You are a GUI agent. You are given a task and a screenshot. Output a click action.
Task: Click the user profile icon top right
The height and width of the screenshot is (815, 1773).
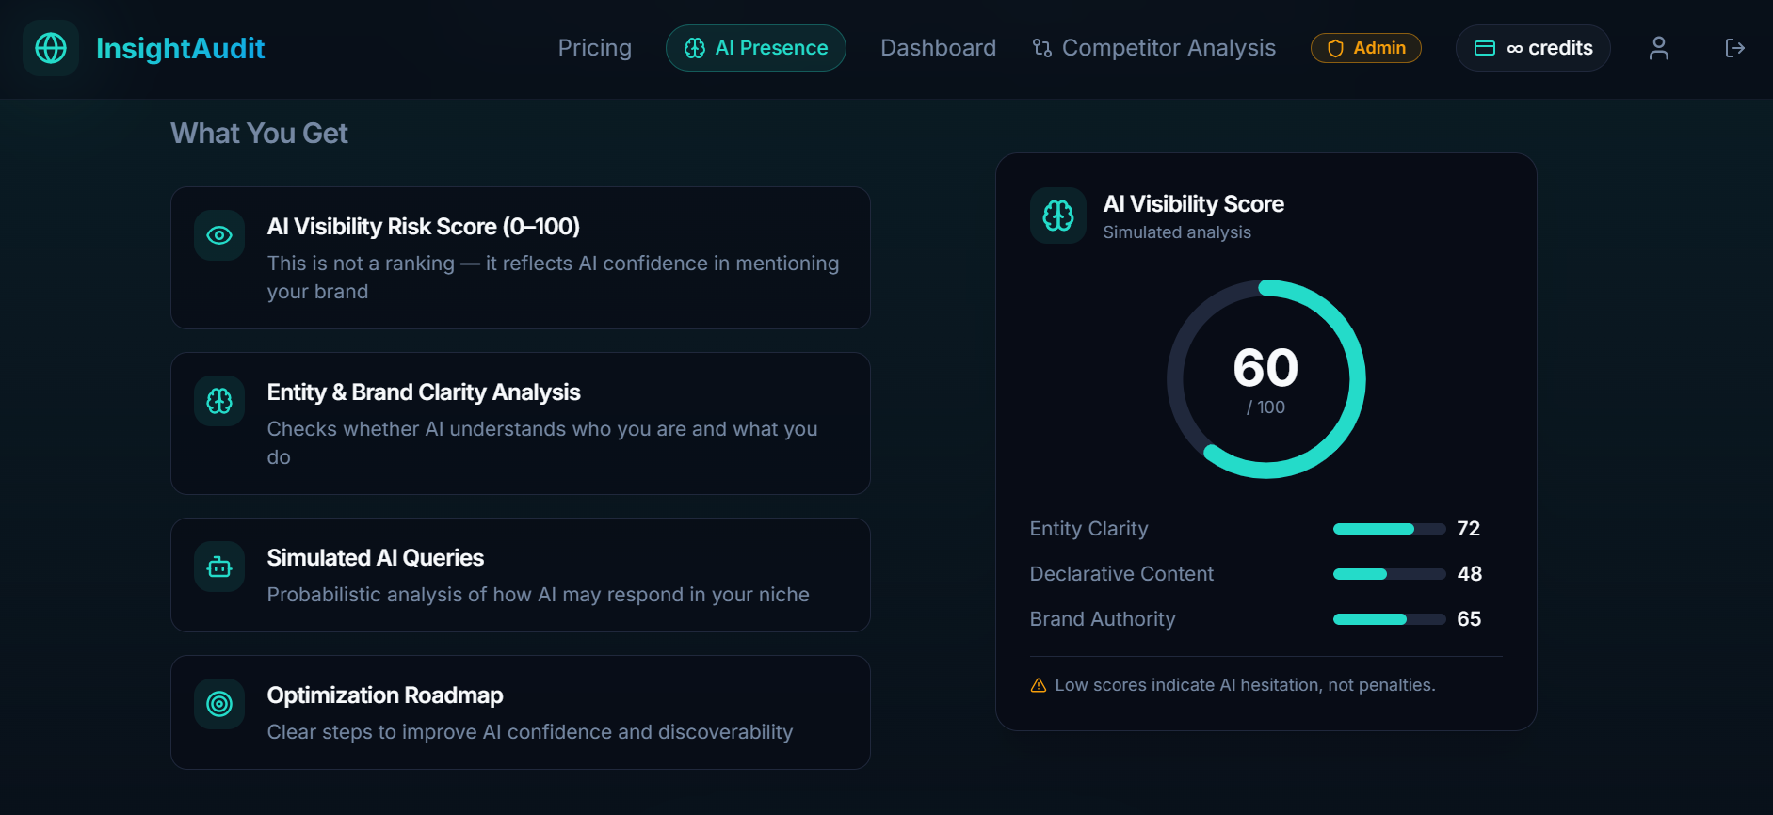tap(1658, 48)
